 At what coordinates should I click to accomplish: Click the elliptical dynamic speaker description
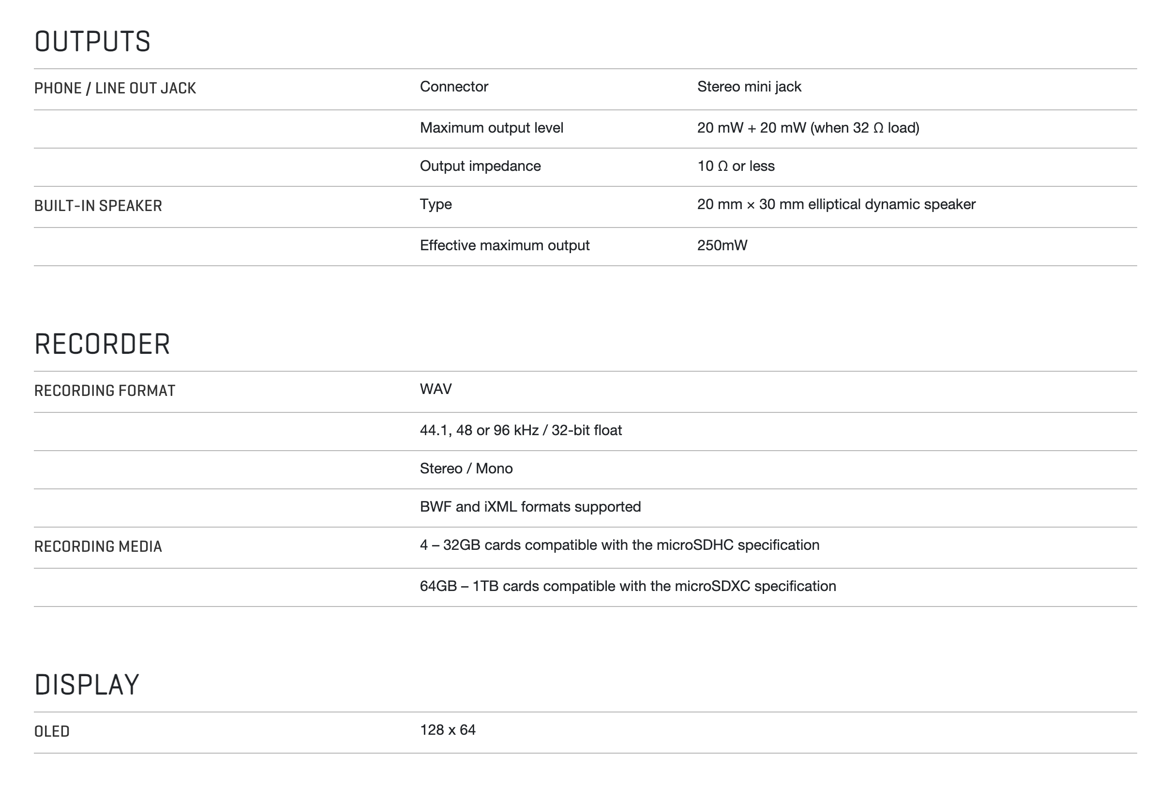836,205
